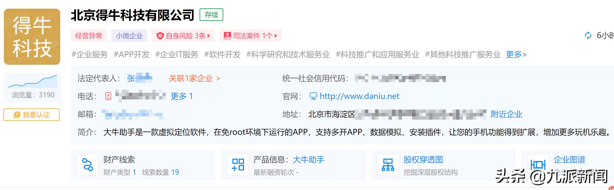Click the judicial case icon beside 司法案件
Screen dimensions: 614x190
227,36
